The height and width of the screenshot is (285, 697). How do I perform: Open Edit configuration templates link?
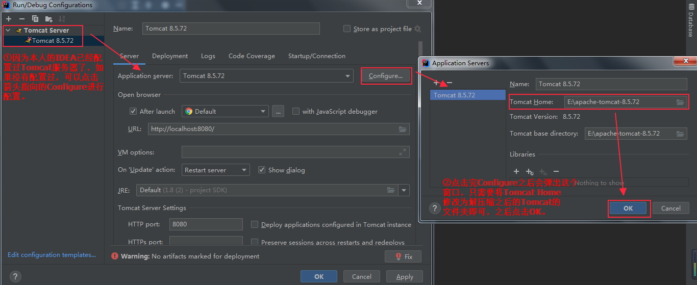point(52,255)
